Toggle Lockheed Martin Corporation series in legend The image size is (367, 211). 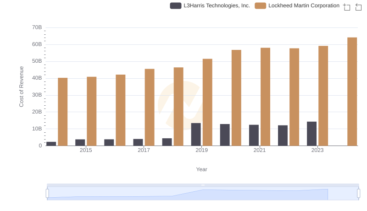(x=297, y=5)
